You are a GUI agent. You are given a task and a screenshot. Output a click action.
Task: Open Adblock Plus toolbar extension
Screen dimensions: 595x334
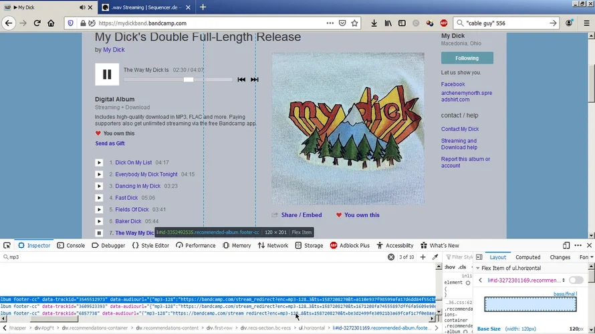[x=444, y=23]
